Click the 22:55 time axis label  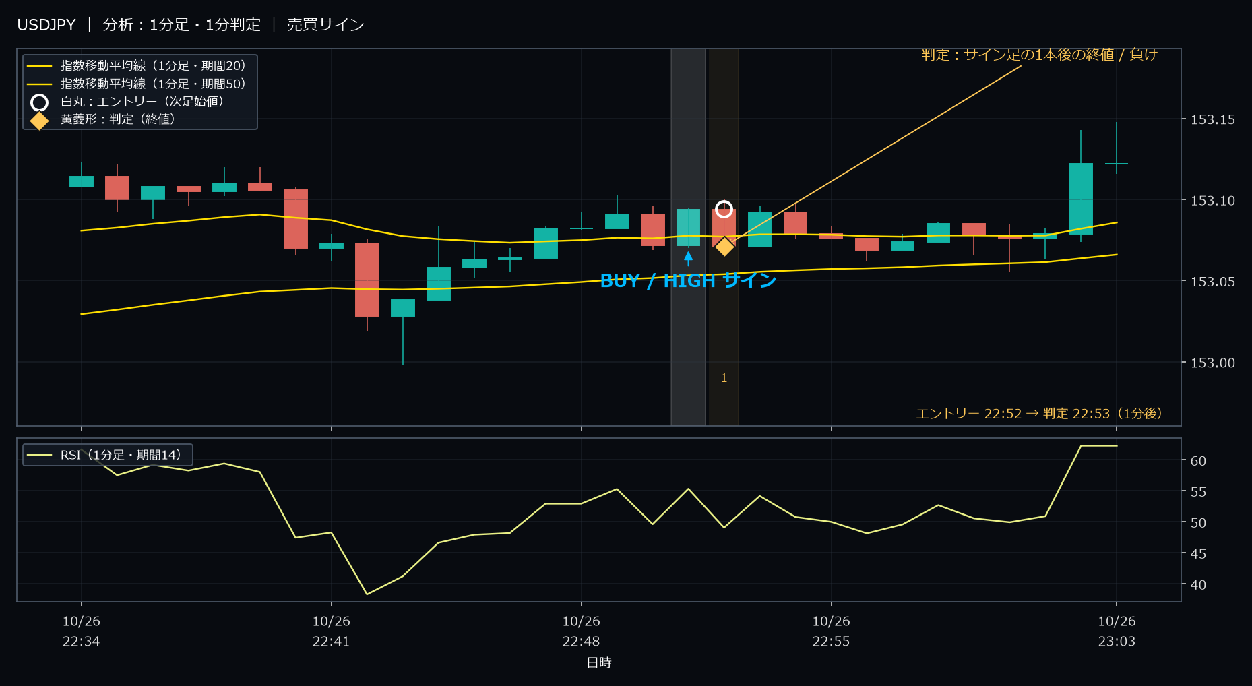tap(832, 631)
